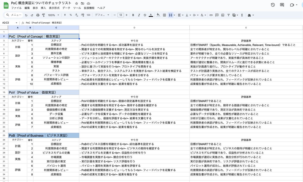Open merge type dropdown arrow
303x182 pixels.
point(174,15)
